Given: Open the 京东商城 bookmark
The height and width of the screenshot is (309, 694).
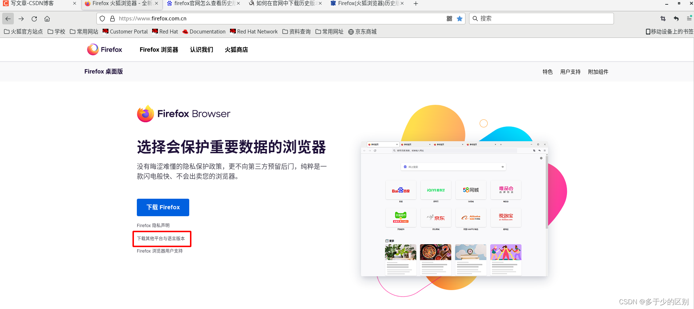Looking at the screenshot, I should point(362,32).
